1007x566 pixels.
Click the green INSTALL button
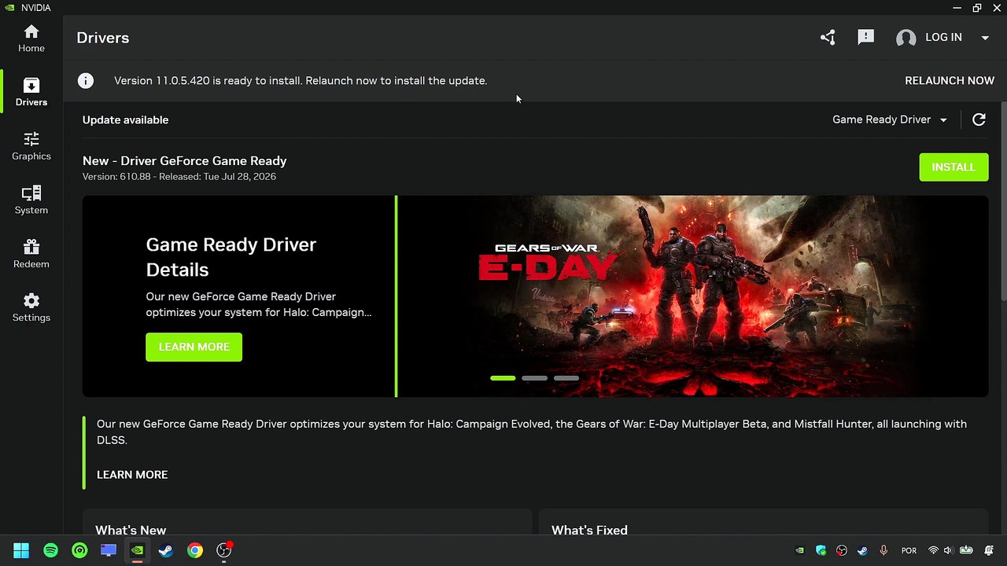(954, 167)
